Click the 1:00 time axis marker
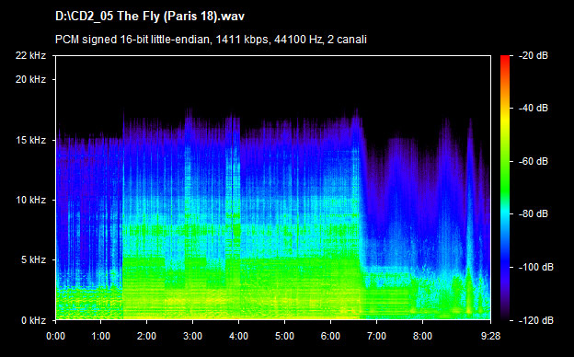This screenshot has height=357, width=574. click(100, 336)
